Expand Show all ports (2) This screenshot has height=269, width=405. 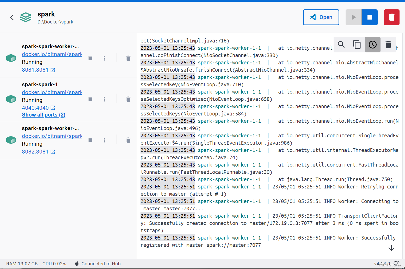[x=44, y=115]
